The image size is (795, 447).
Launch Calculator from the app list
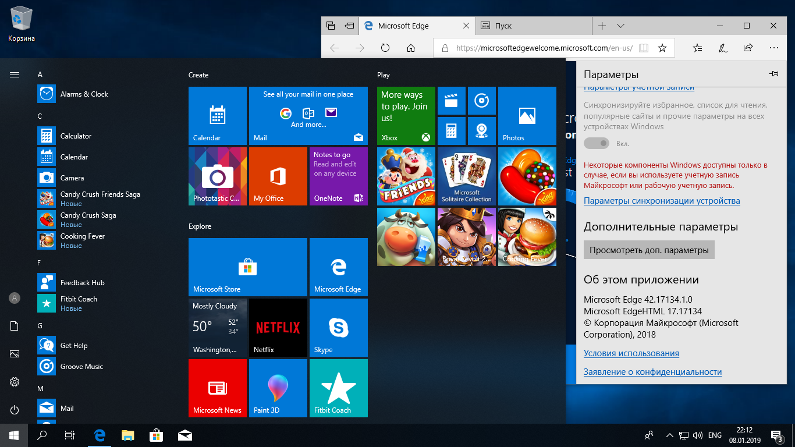pyautogui.click(x=105, y=136)
